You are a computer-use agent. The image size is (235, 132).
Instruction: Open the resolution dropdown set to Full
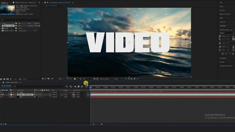click(87, 79)
